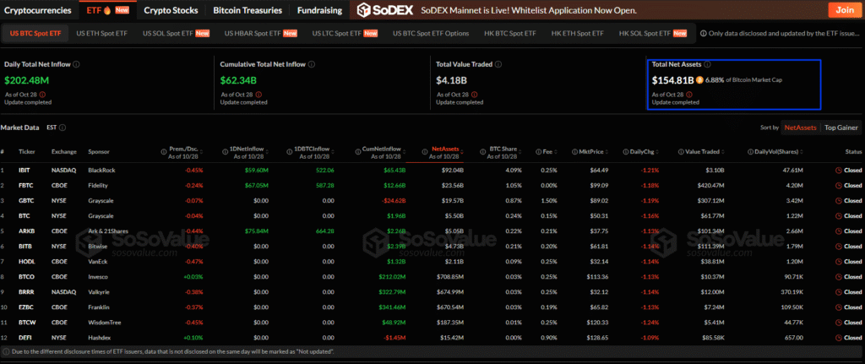The image size is (865, 364).
Task: Open US LTC Spot ETF sub-tab
Action: (x=345, y=34)
